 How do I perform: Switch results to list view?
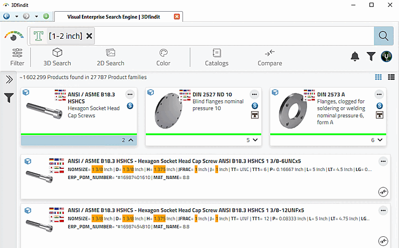pyautogui.click(x=391, y=77)
